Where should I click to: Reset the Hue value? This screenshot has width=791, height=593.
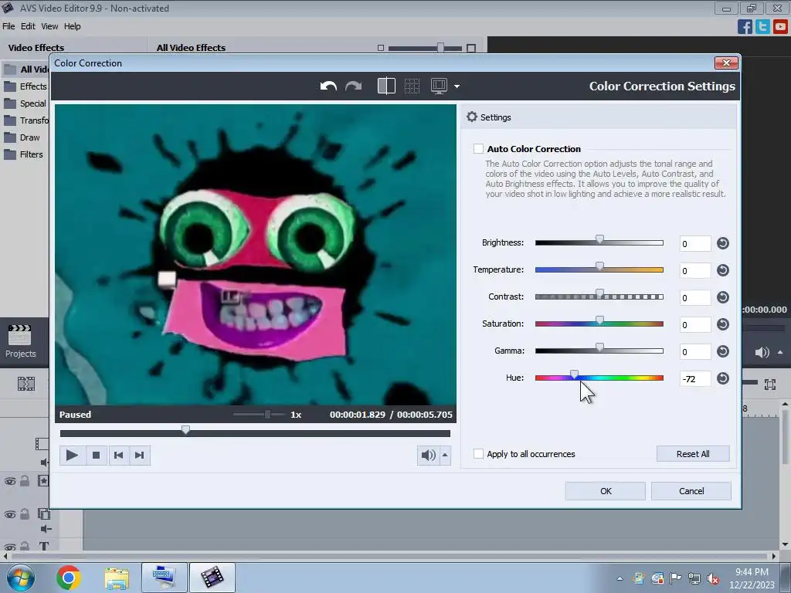(723, 378)
